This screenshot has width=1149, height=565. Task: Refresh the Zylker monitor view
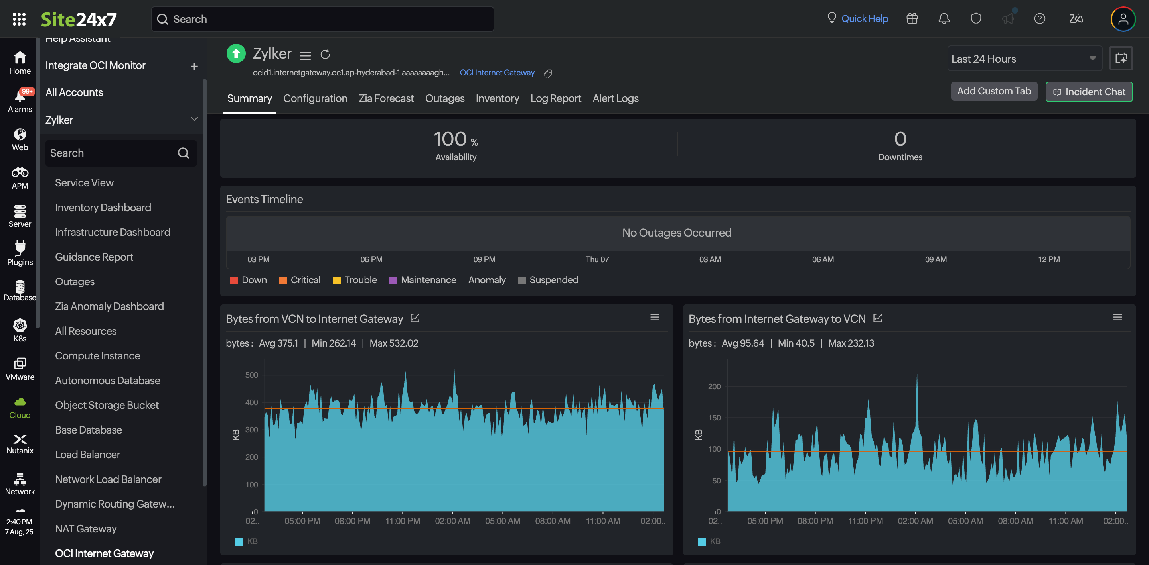[x=326, y=54]
